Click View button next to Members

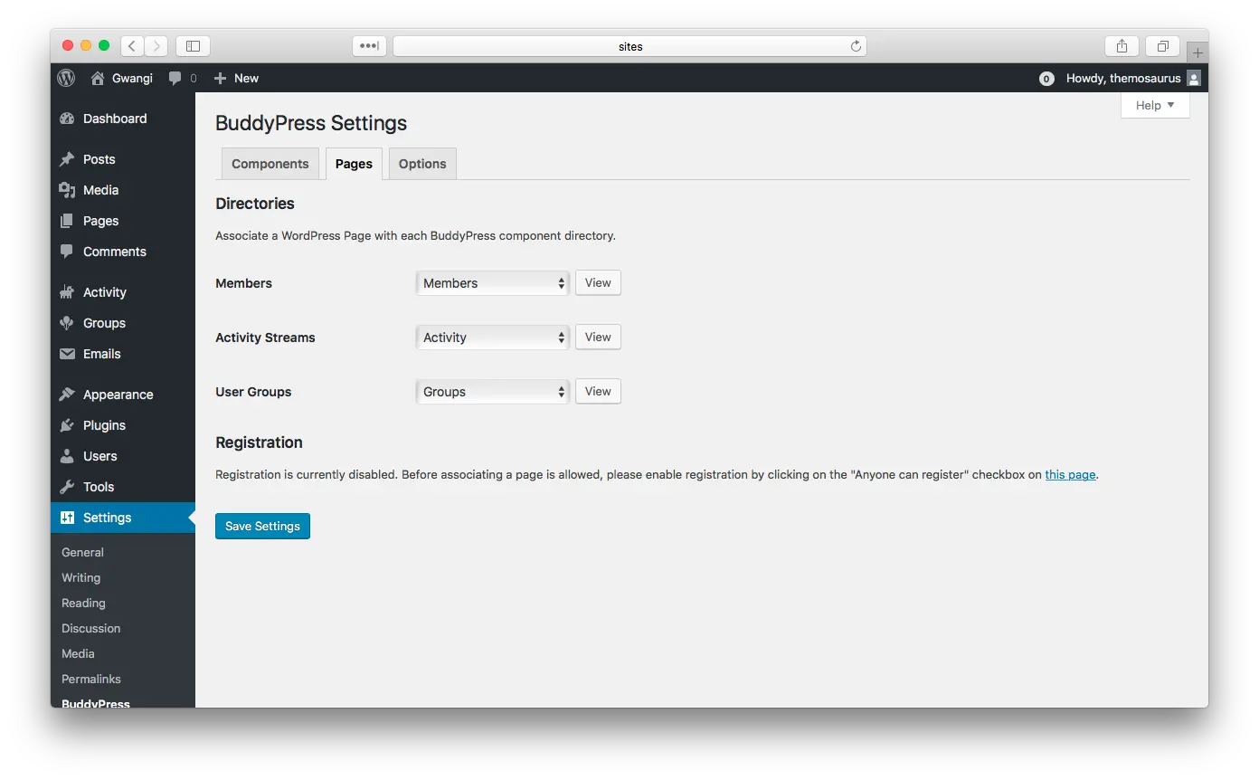pos(598,283)
